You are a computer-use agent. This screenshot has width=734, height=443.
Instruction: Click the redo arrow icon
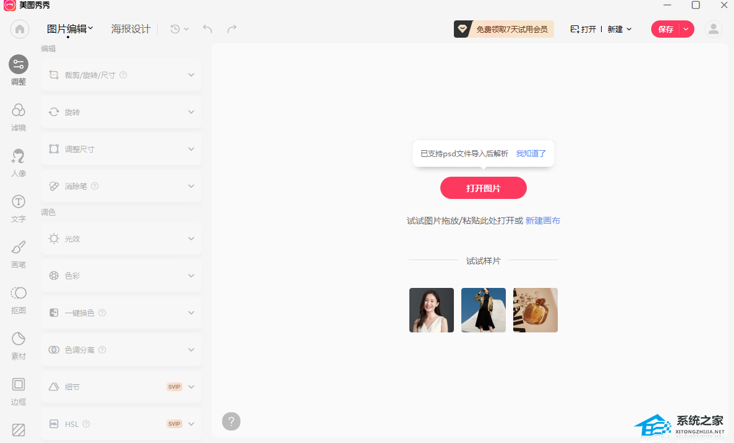(232, 29)
